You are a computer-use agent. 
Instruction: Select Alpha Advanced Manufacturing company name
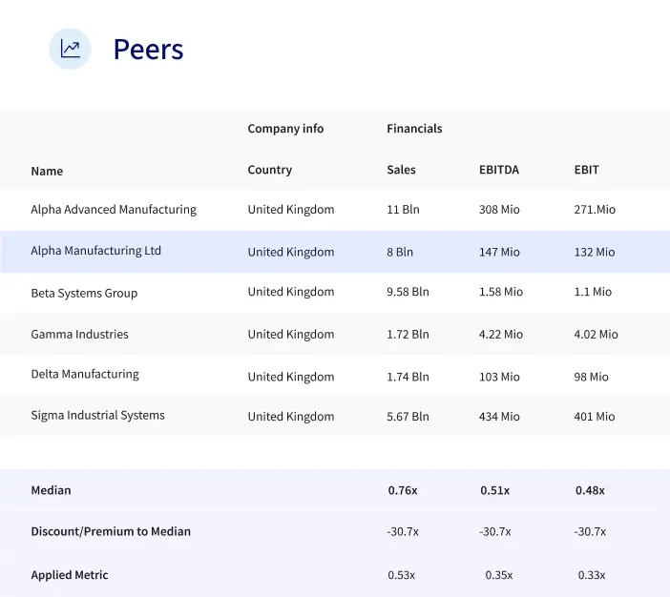coord(114,210)
